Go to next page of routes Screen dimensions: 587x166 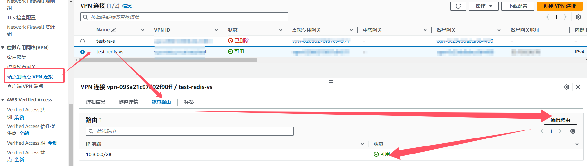tap(560, 131)
